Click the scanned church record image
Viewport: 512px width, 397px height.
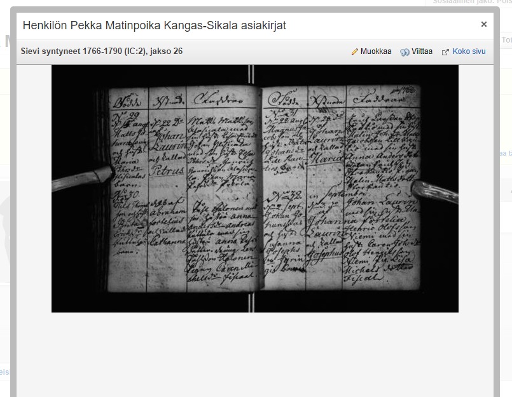pyautogui.click(x=254, y=188)
